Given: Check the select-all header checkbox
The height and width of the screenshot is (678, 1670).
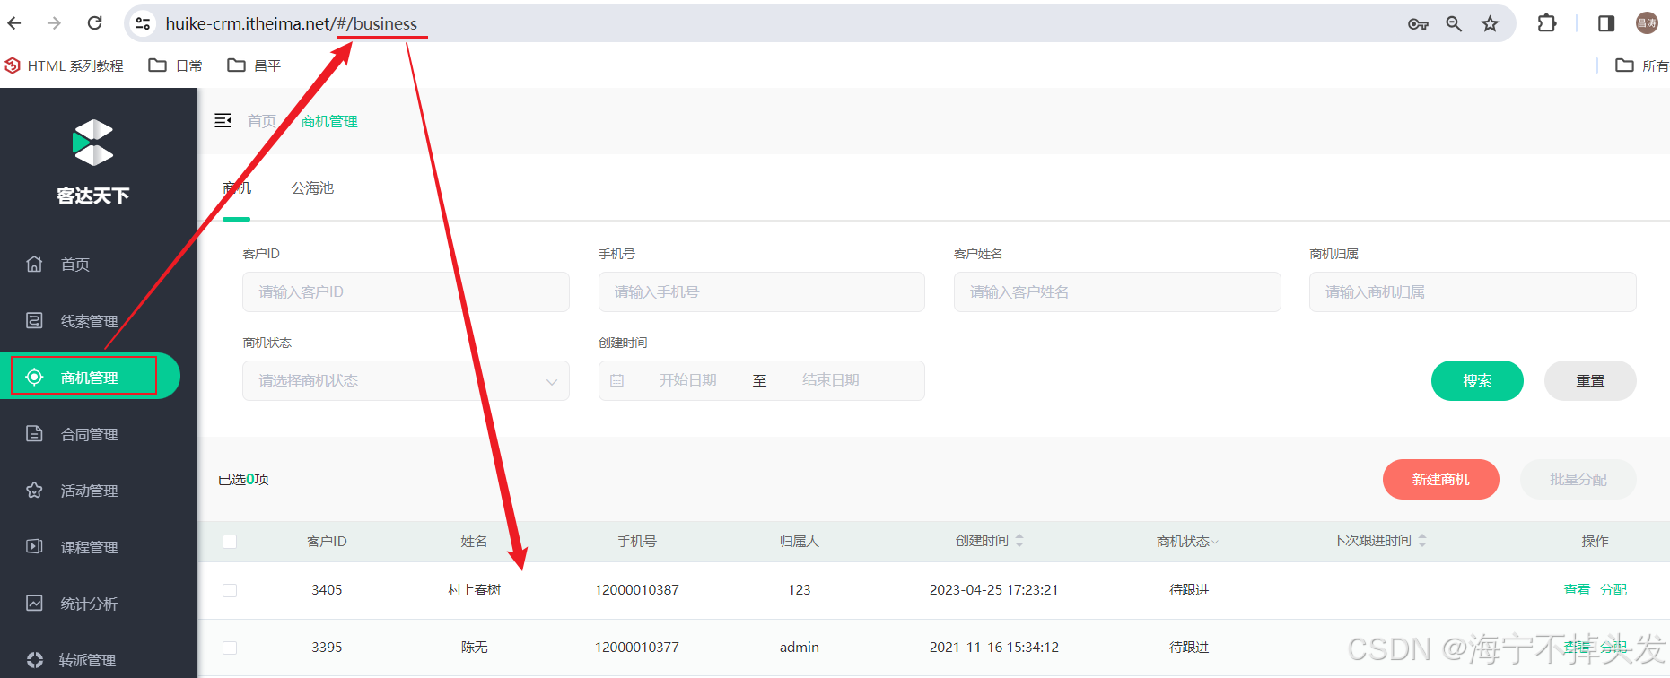Looking at the screenshot, I should (x=230, y=542).
